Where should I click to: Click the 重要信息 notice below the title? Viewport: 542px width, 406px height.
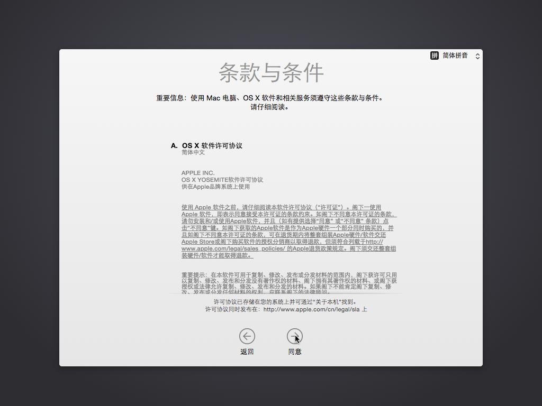[270, 98]
